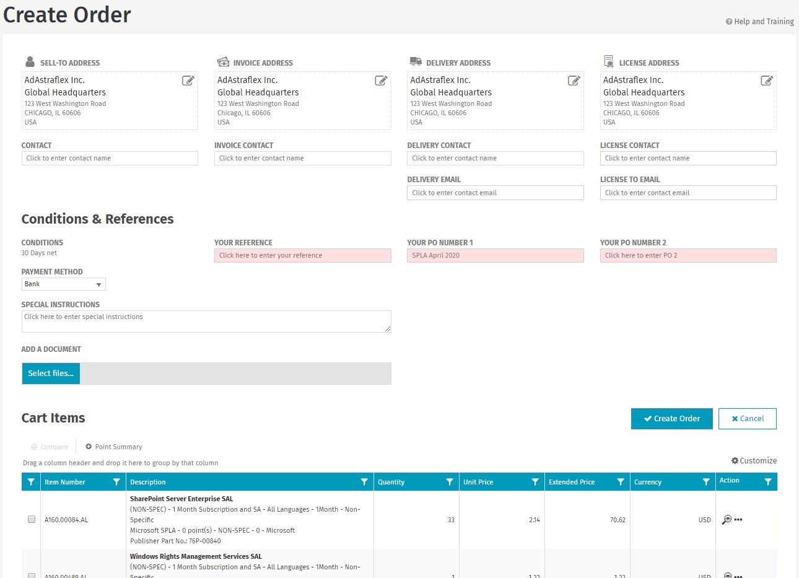Expand the Point Summary section
This screenshot has width=799, height=578.
(x=114, y=447)
